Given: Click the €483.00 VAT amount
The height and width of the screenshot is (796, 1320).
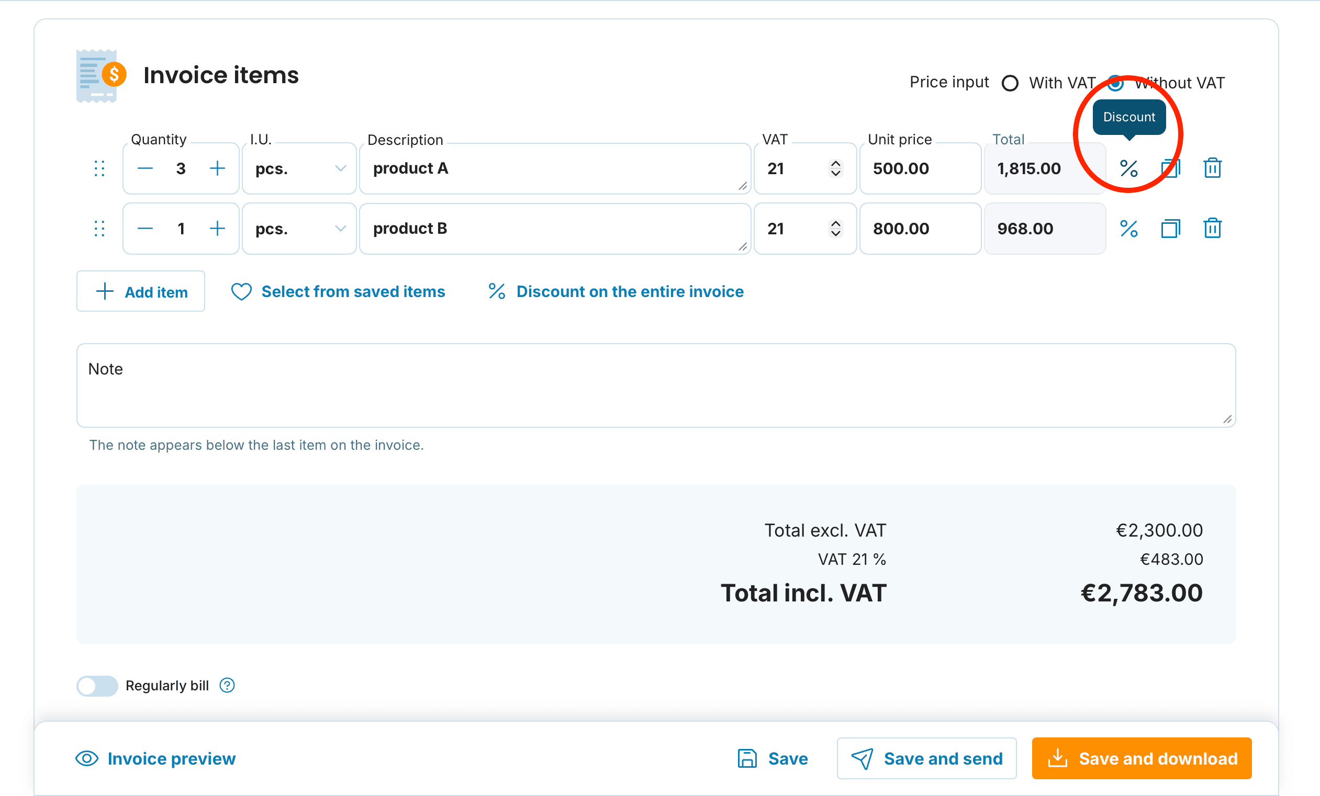Looking at the screenshot, I should (x=1171, y=560).
